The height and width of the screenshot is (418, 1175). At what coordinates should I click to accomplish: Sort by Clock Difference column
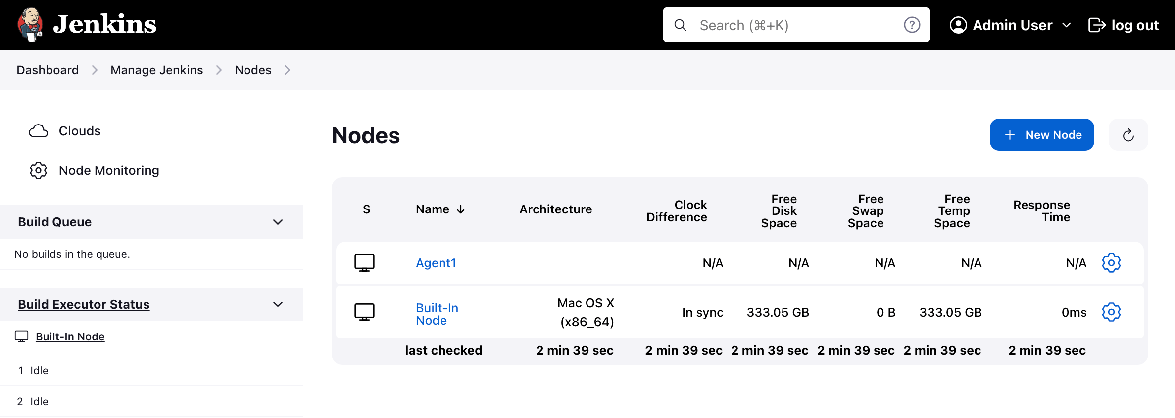[677, 211]
